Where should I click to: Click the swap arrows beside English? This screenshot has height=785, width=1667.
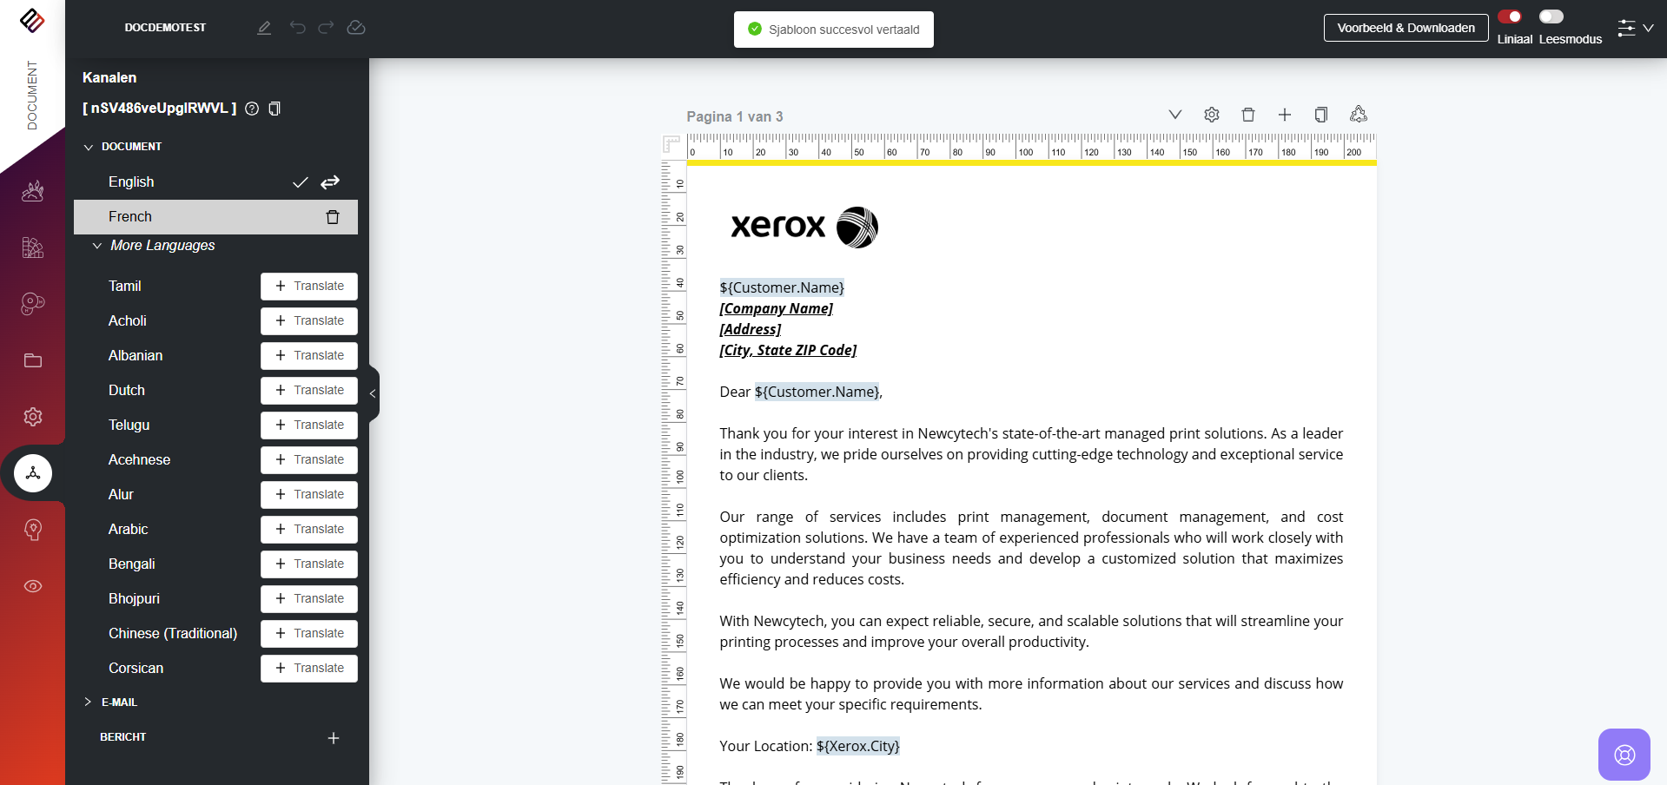click(x=330, y=182)
